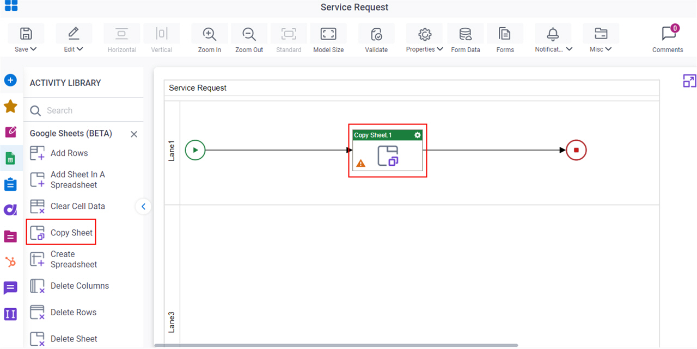
Task: Click the ACTIVITY LIBRARY heading
Action: (65, 83)
